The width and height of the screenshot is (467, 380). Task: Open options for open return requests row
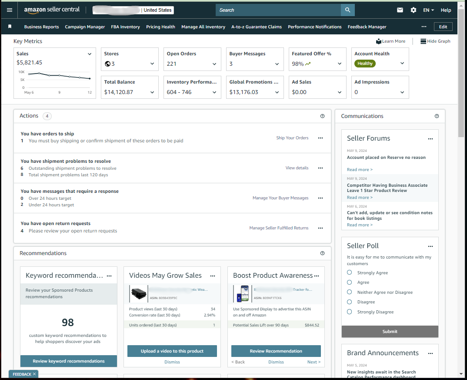click(320, 228)
